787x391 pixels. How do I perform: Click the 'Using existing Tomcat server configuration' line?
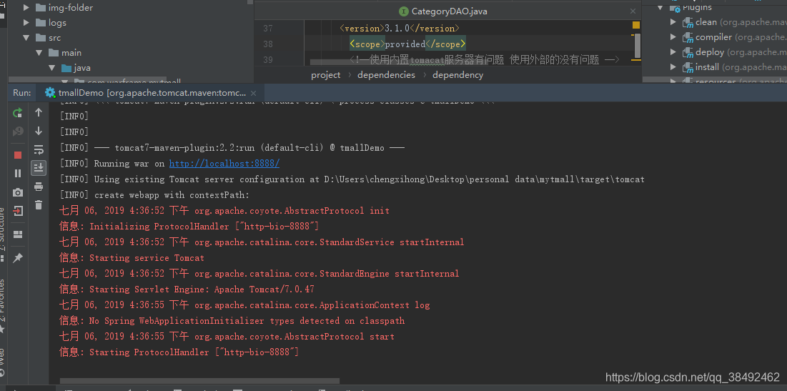pos(352,179)
